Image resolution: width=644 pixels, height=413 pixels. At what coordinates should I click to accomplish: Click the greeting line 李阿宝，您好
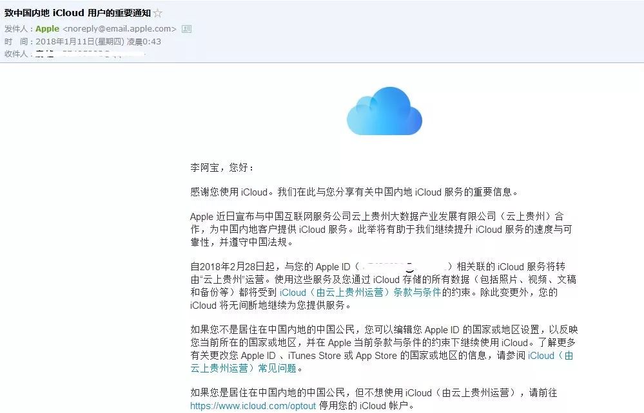pyautogui.click(x=222, y=167)
